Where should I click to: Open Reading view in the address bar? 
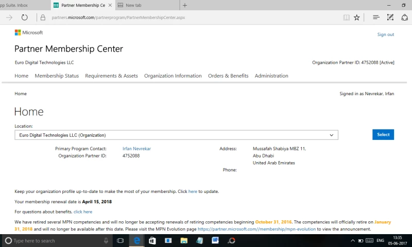click(x=347, y=17)
